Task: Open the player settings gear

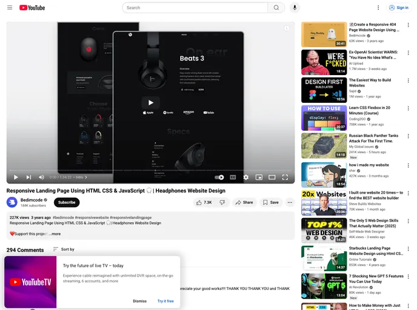Action: 246,177
